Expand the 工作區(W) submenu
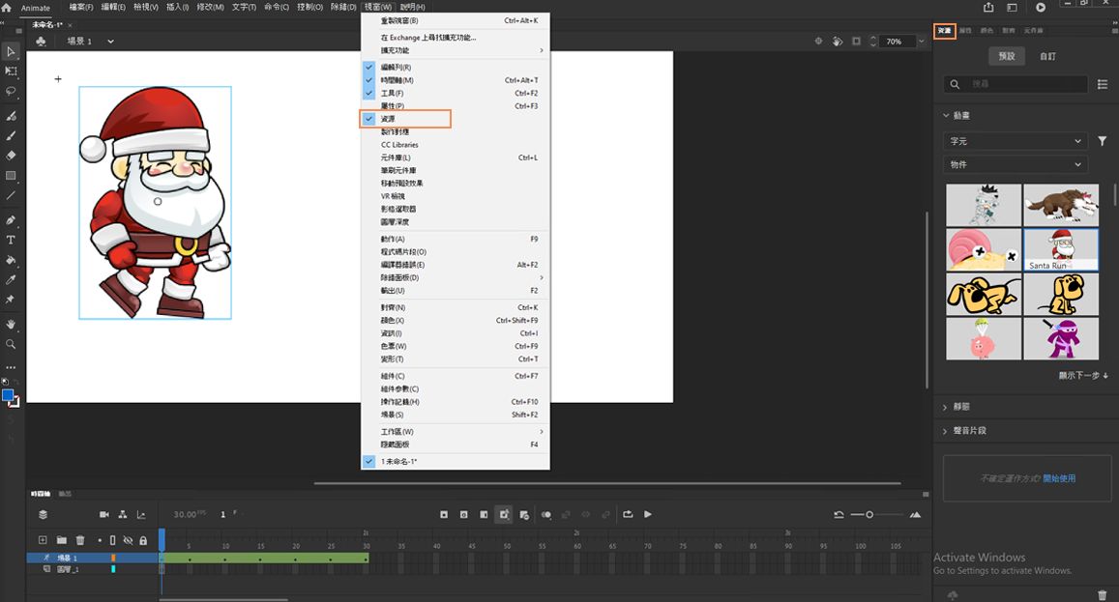Image resolution: width=1119 pixels, height=602 pixels. point(456,432)
